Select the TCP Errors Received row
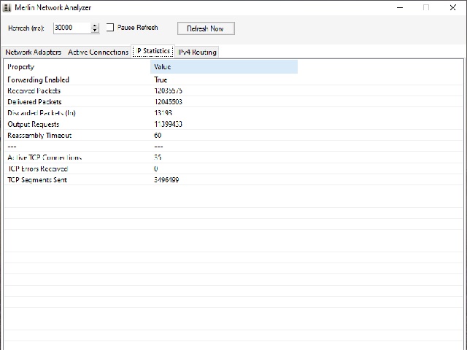Screen dimensions: 467x350 (233, 168)
